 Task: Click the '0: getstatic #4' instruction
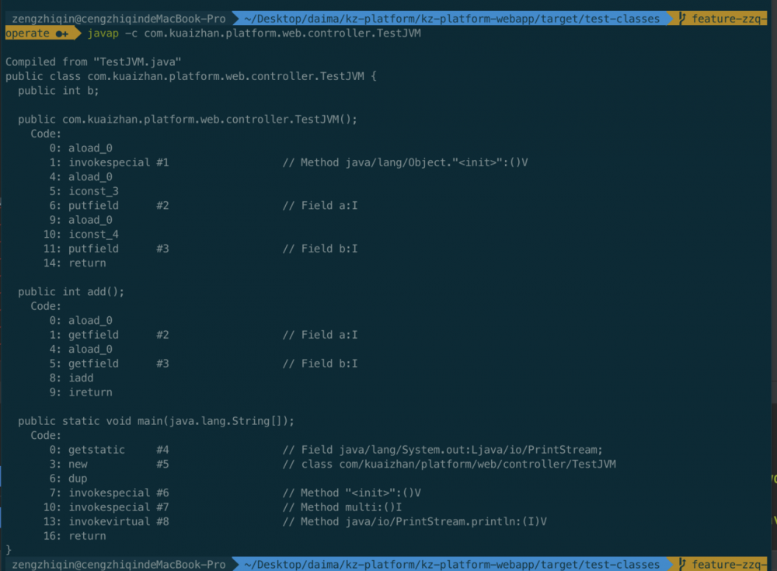pyautogui.click(x=109, y=450)
